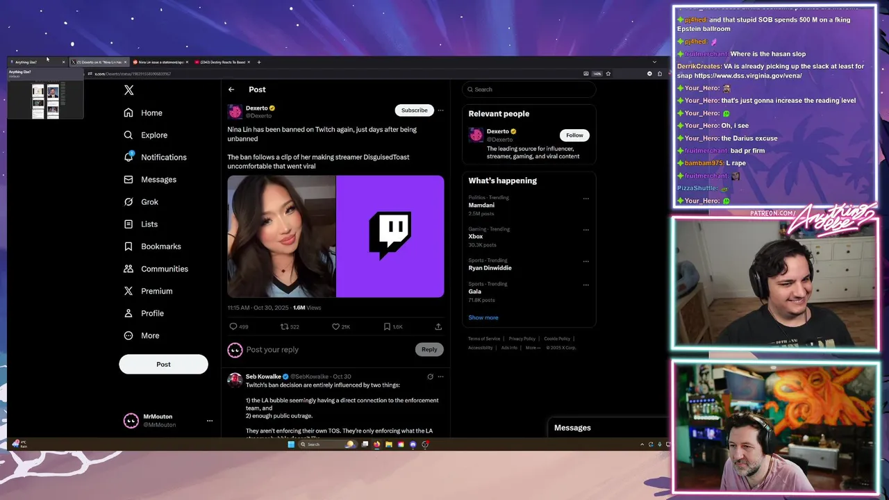889x500 pixels.
Task: Click the white Post button
Action: click(163, 364)
